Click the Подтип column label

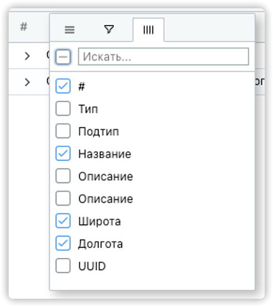tap(99, 132)
